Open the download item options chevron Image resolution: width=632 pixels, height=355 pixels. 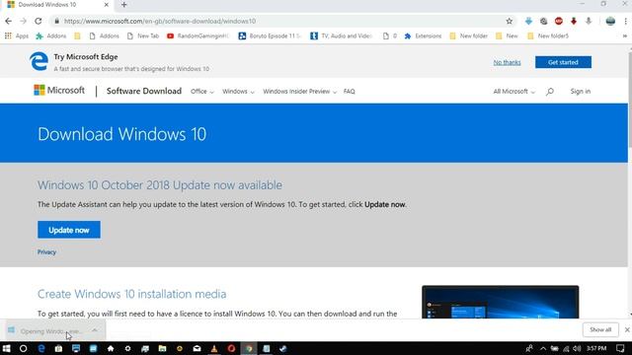95,330
